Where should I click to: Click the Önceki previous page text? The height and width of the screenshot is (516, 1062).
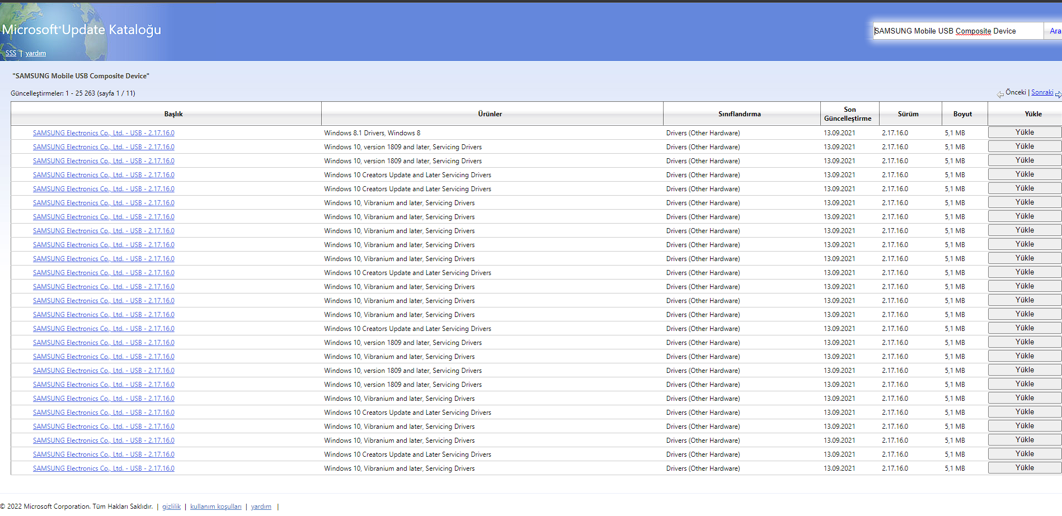[x=1016, y=92]
